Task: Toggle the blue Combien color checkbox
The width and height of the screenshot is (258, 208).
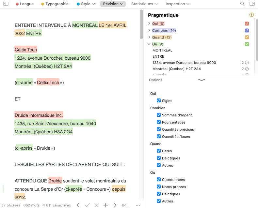Action: 247,30
